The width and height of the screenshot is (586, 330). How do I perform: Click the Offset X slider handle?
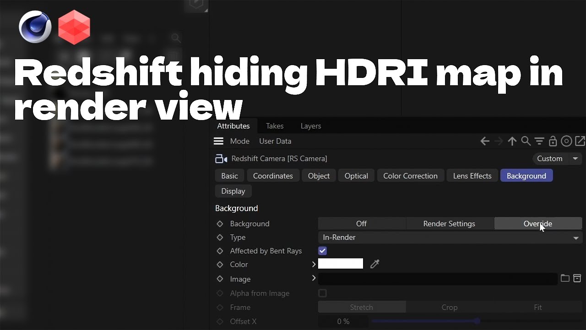(477, 321)
